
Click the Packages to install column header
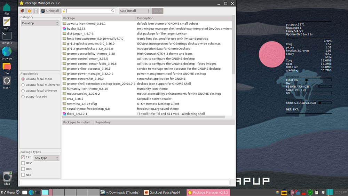pos(78,122)
